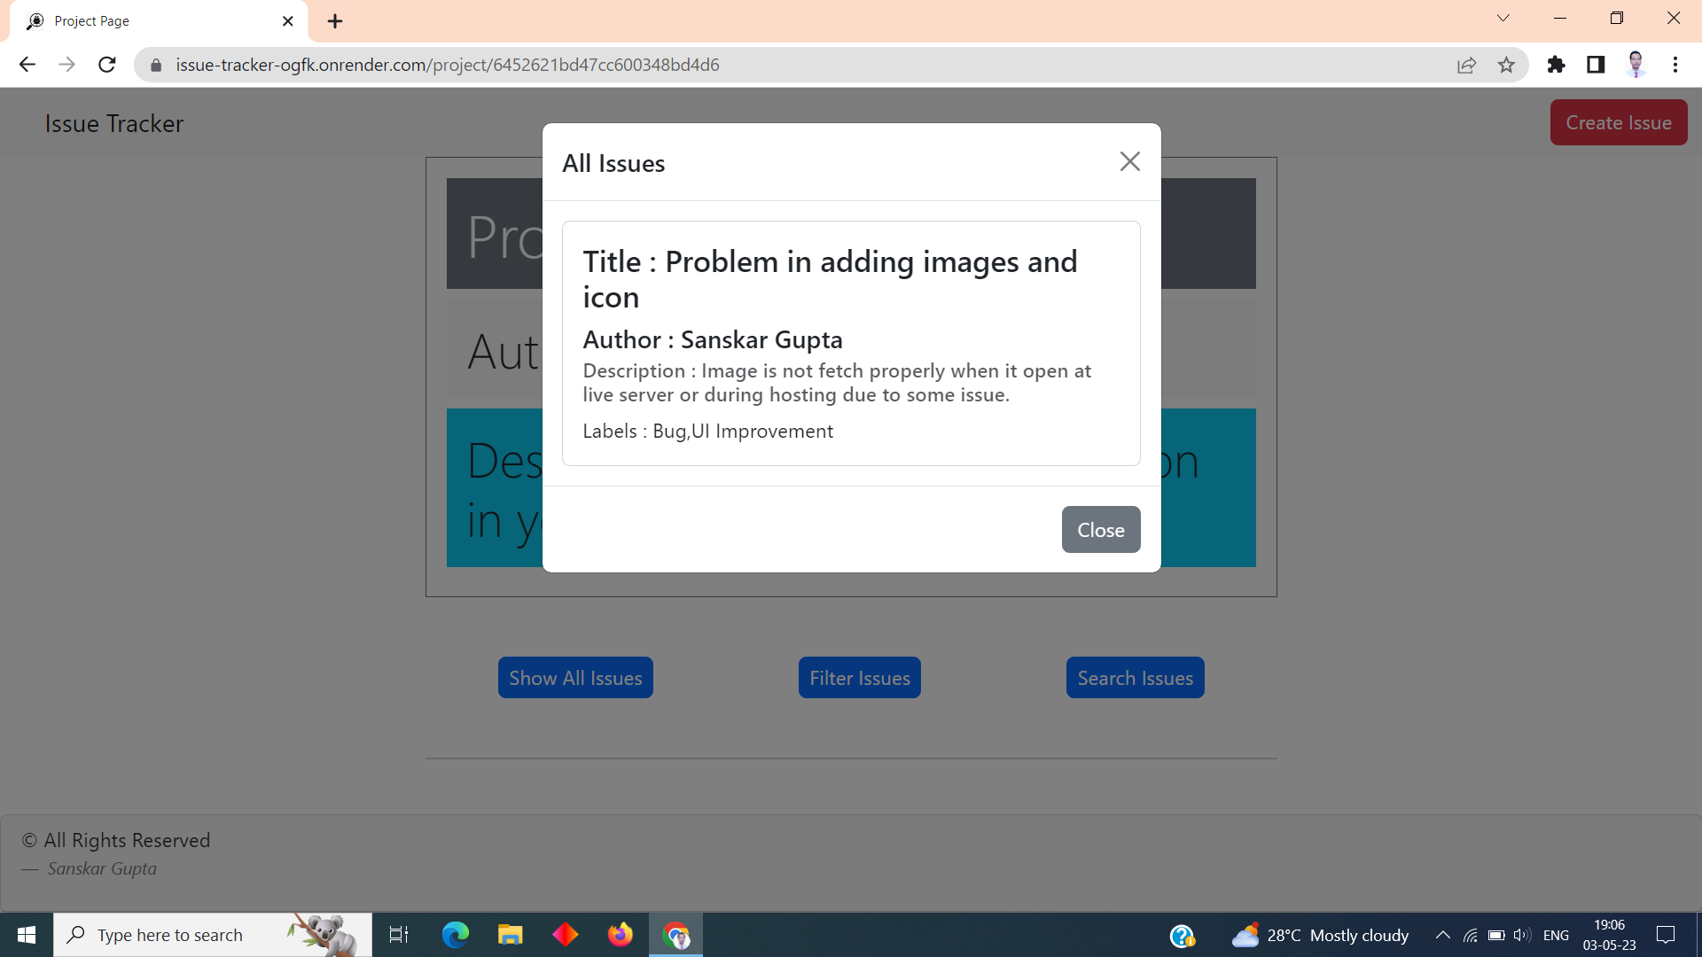The image size is (1702, 957).
Task: Open the share this page icon
Action: [1467, 64]
